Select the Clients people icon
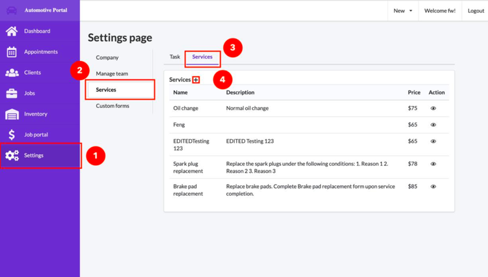This screenshot has height=277, width=488. click(12, 73)
